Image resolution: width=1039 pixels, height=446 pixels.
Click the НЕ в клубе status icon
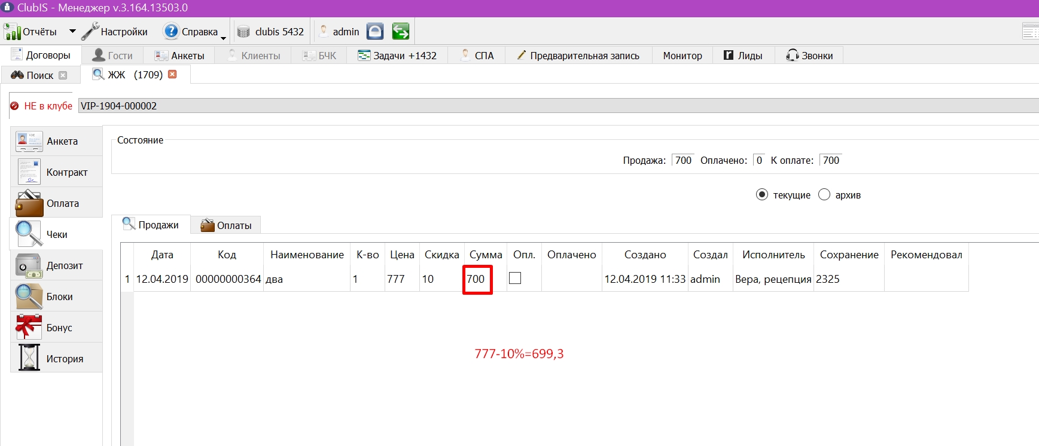pos(15,106)
